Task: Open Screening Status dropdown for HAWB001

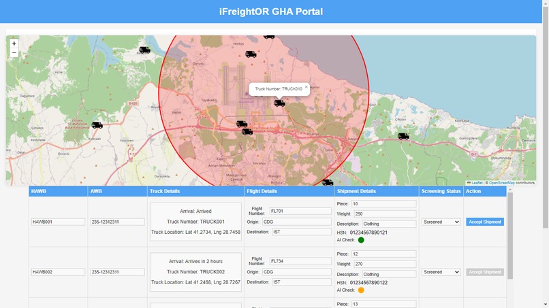Action: (x=441, y=222)
